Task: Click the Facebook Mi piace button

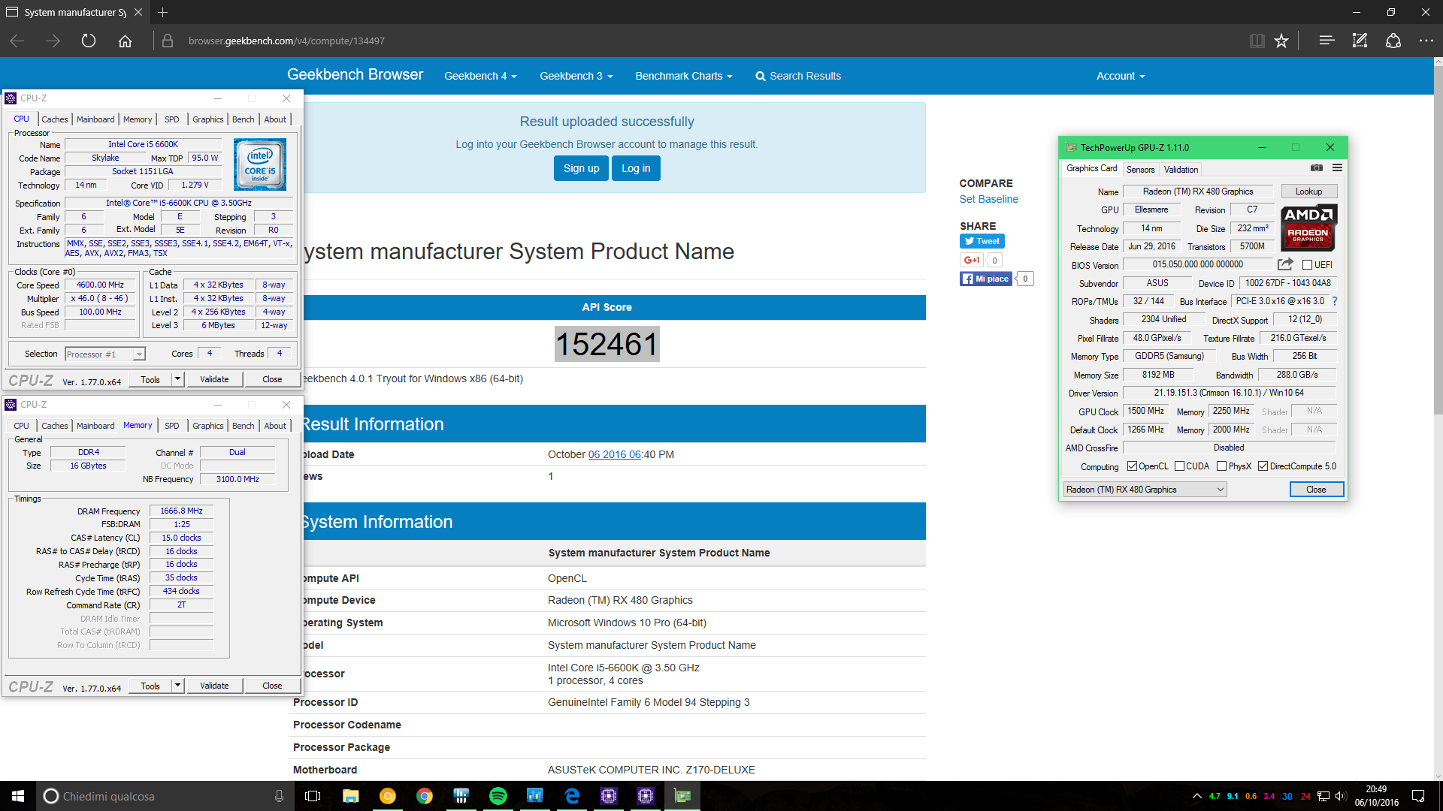Action: (x=986, y=279)
